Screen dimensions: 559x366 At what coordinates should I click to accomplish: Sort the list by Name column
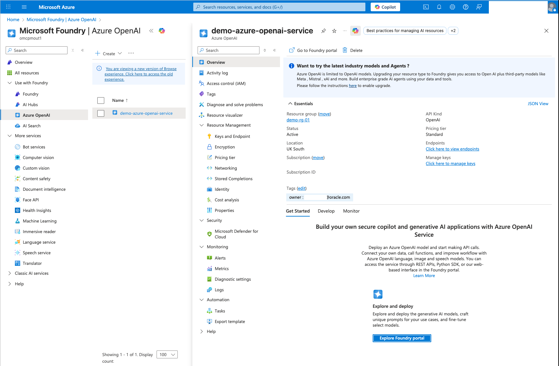click(120, 101)
